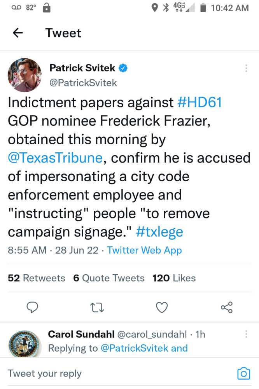Viewport: 259px width, 389px height.
Task: Tap the battery icon in status bar
Action: point(202,8)
